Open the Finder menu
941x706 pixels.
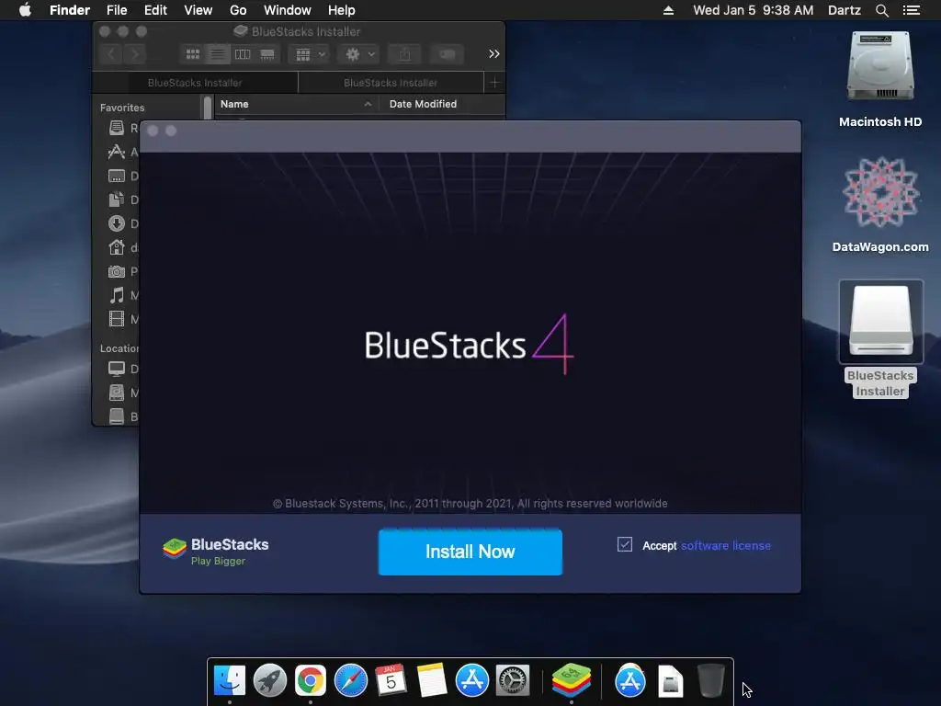(x=70, y=10)
